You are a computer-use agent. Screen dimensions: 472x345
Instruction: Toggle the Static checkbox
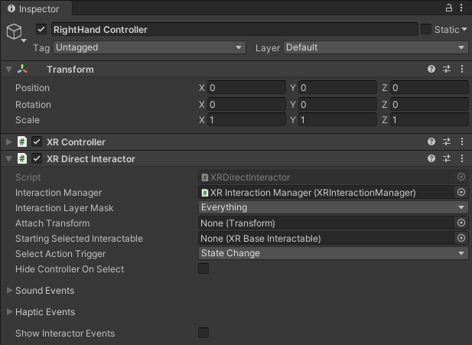pyautogui.click(x=426, y=29)
